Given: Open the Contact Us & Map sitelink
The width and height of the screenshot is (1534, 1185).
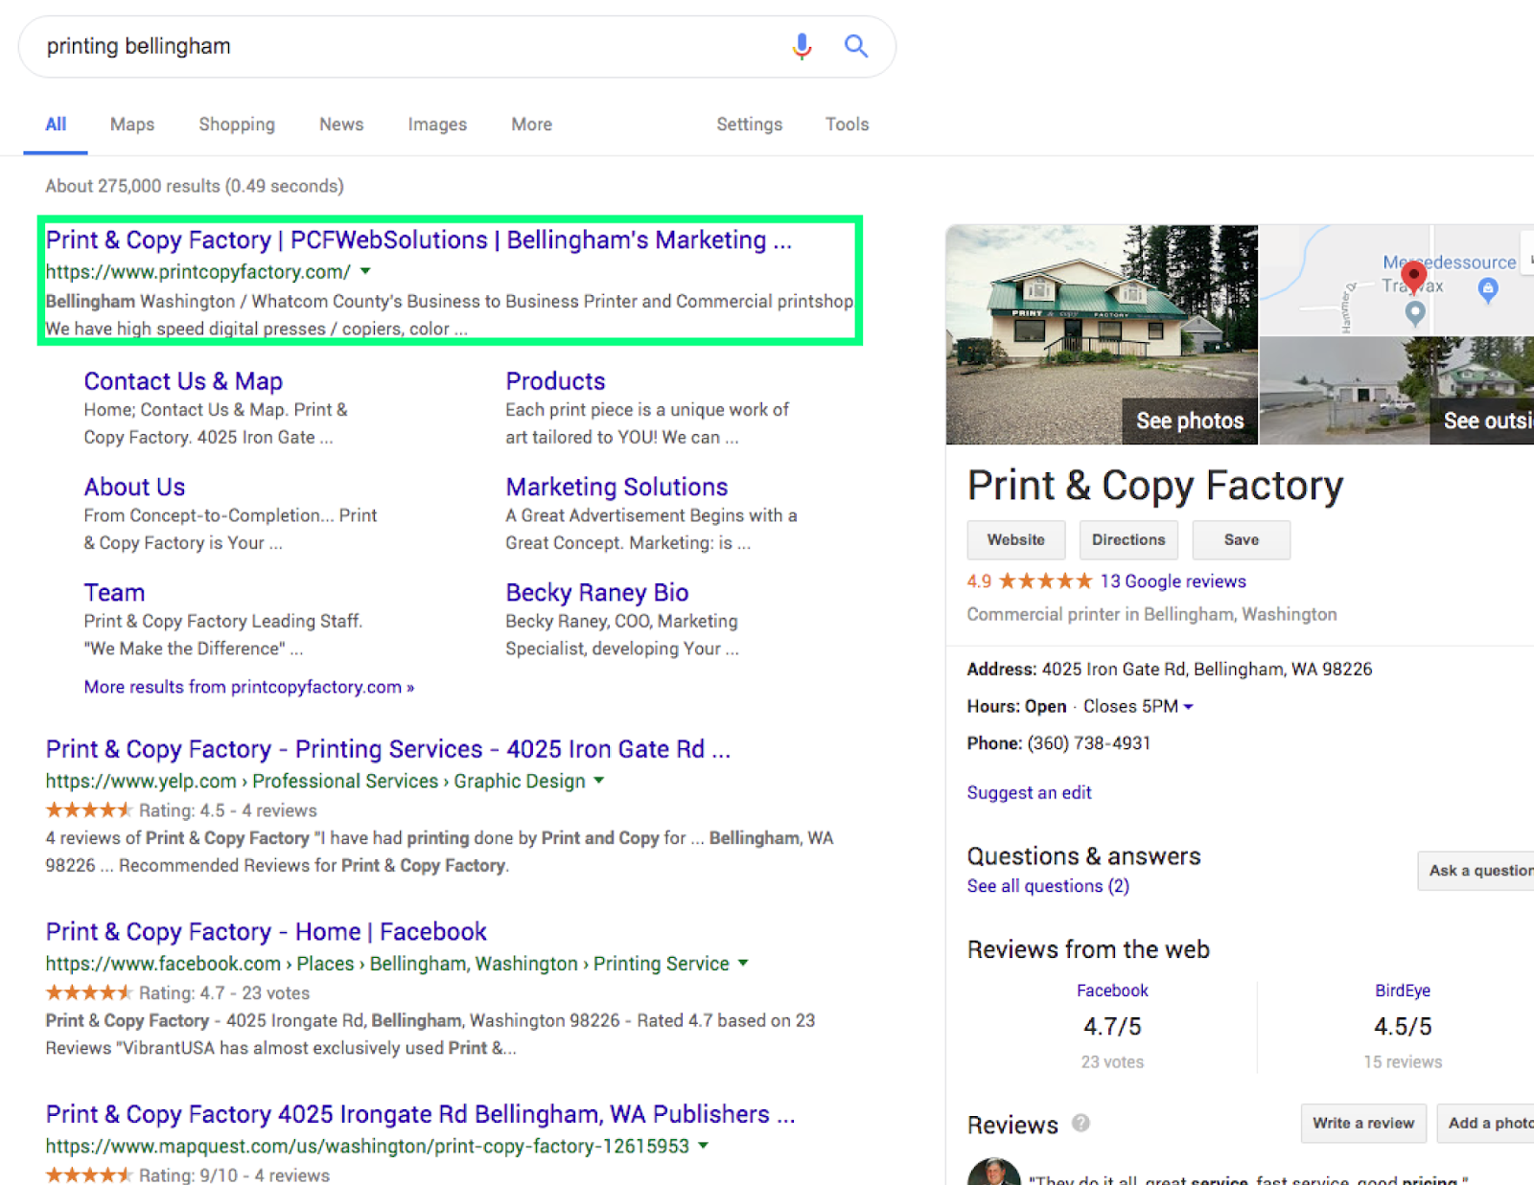Looking at the screenshot, I should point(183,381).
